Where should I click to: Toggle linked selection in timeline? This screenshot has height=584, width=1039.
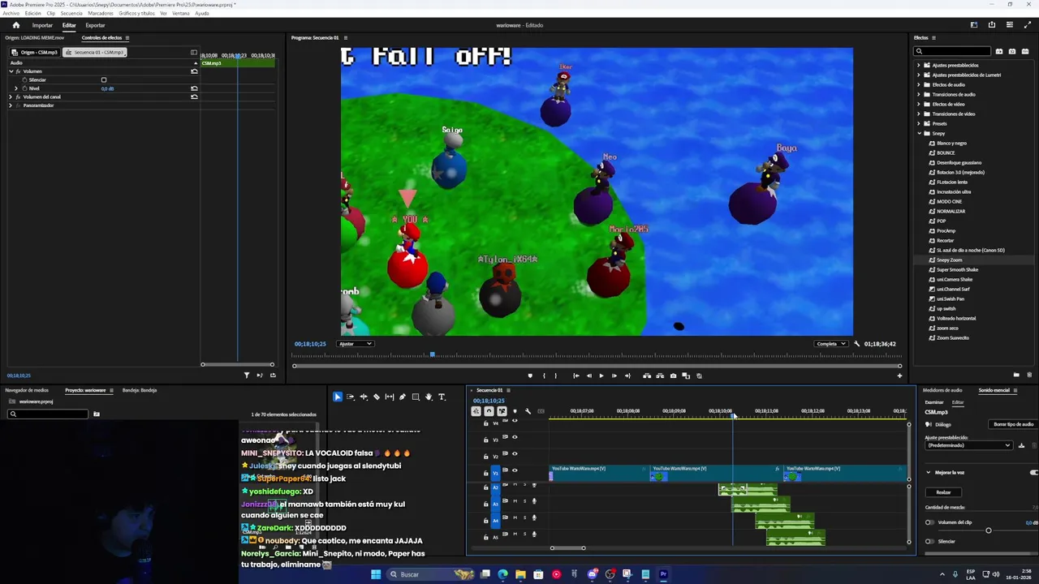[502, 411]
